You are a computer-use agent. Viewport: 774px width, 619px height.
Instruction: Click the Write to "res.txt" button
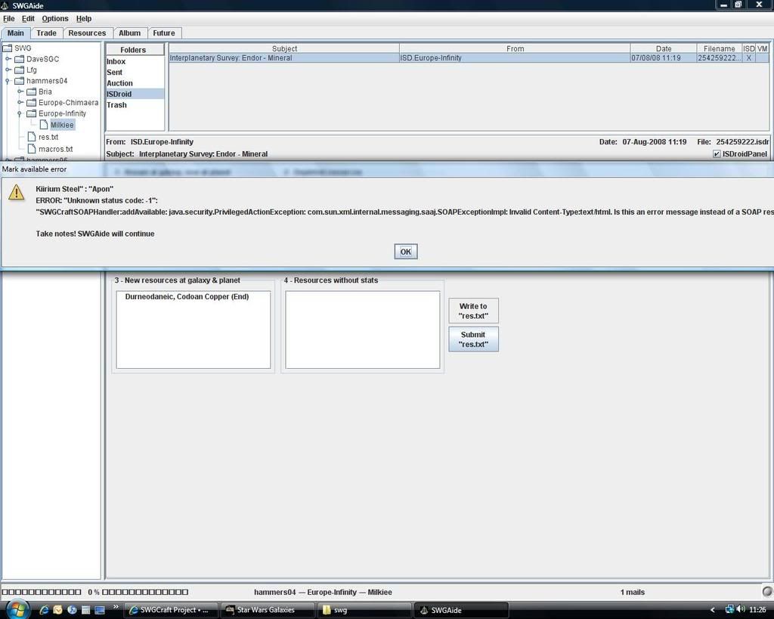[x=473, y=311]
